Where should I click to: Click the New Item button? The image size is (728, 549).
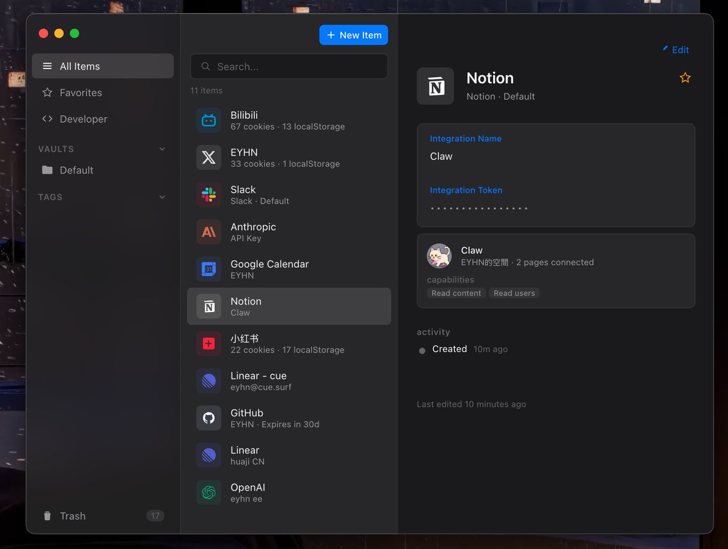(x=354, y=35)
